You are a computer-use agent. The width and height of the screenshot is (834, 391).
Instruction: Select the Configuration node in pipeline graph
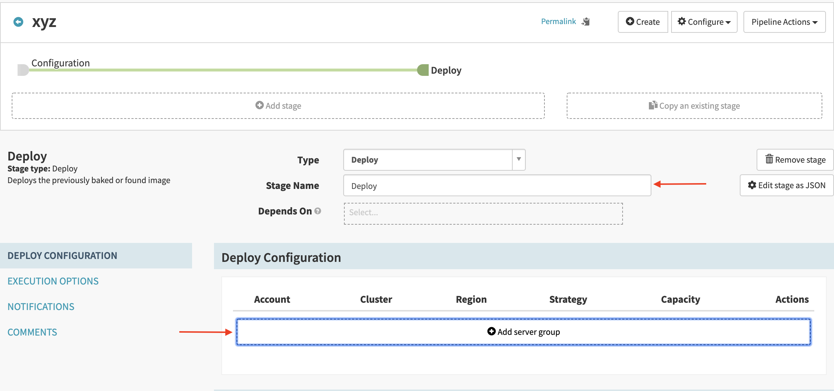(x=23, y=70)
